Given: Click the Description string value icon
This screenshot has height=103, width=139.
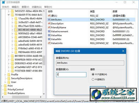Looking at the screenshot, I should 49,23.
